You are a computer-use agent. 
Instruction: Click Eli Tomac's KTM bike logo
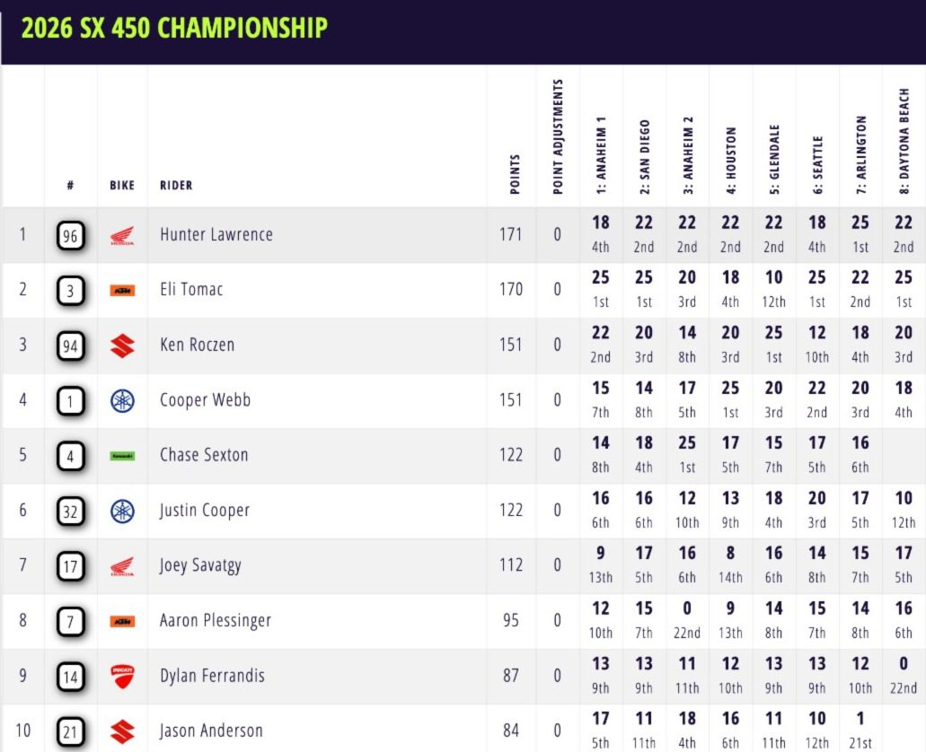click(x=122, y=291)
